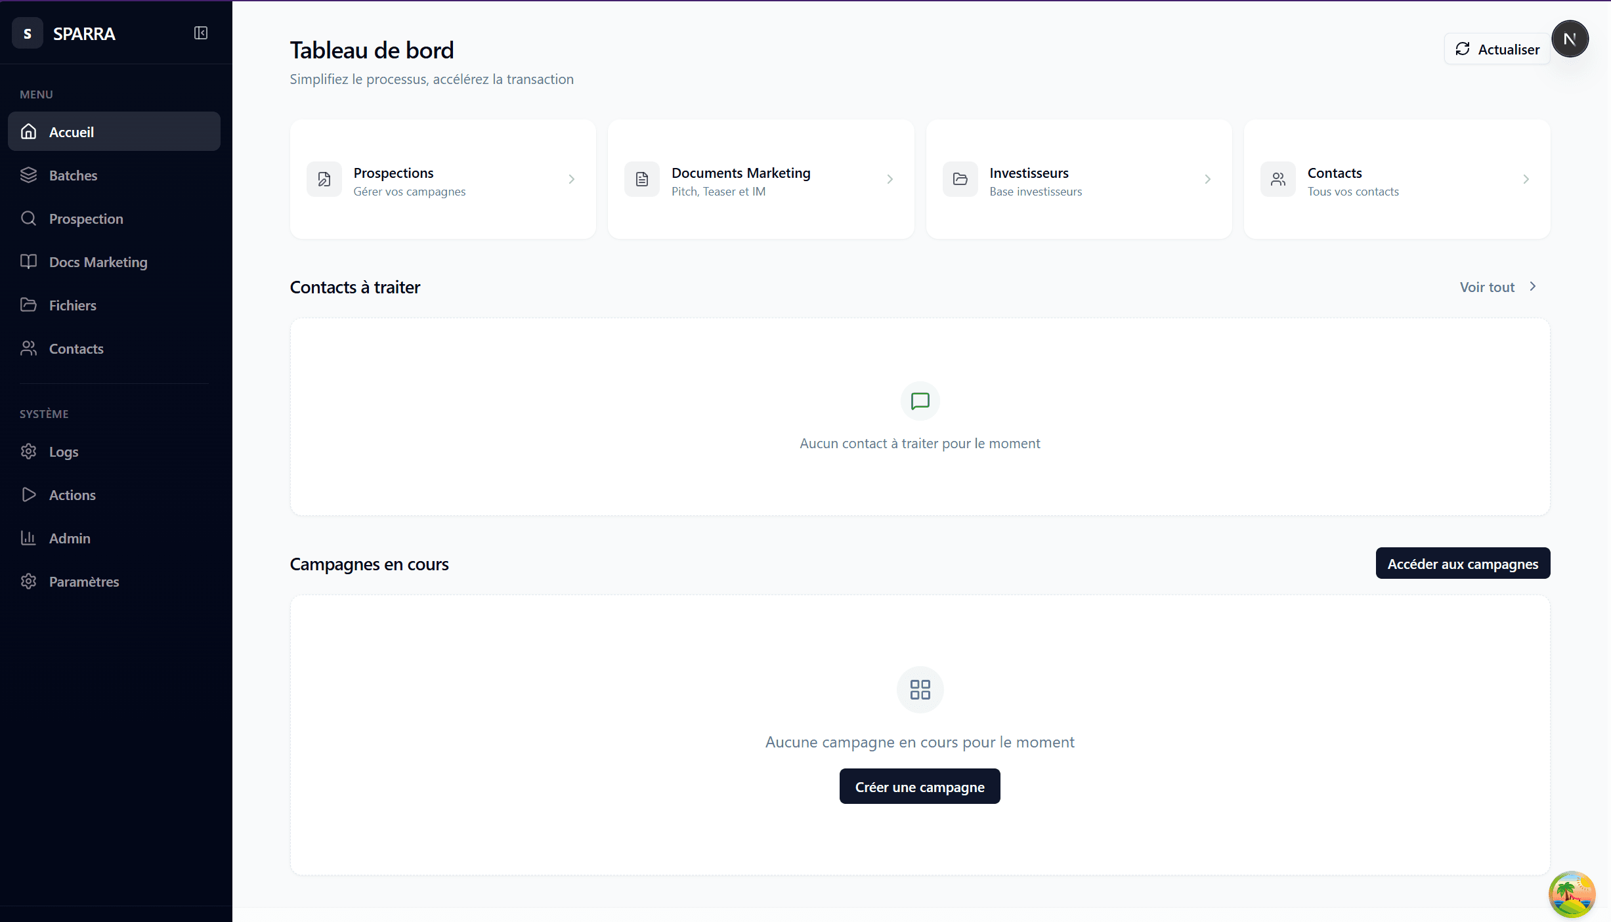
Task: Click the Actualiser refresh button
Action: click(x=1497, y=49)
